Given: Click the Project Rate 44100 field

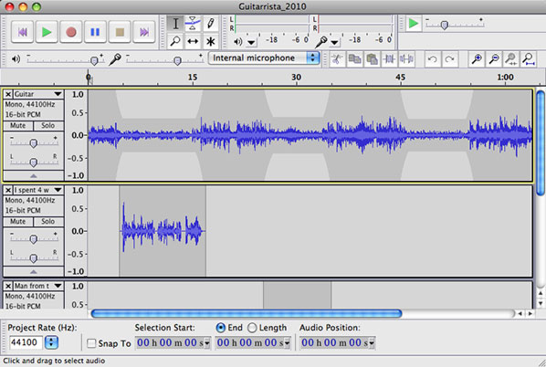Looking at the screenshot, I should [26, 342].
